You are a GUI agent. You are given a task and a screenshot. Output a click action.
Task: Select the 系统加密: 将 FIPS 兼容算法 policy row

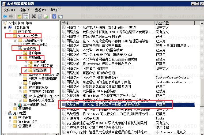(107, 105)
